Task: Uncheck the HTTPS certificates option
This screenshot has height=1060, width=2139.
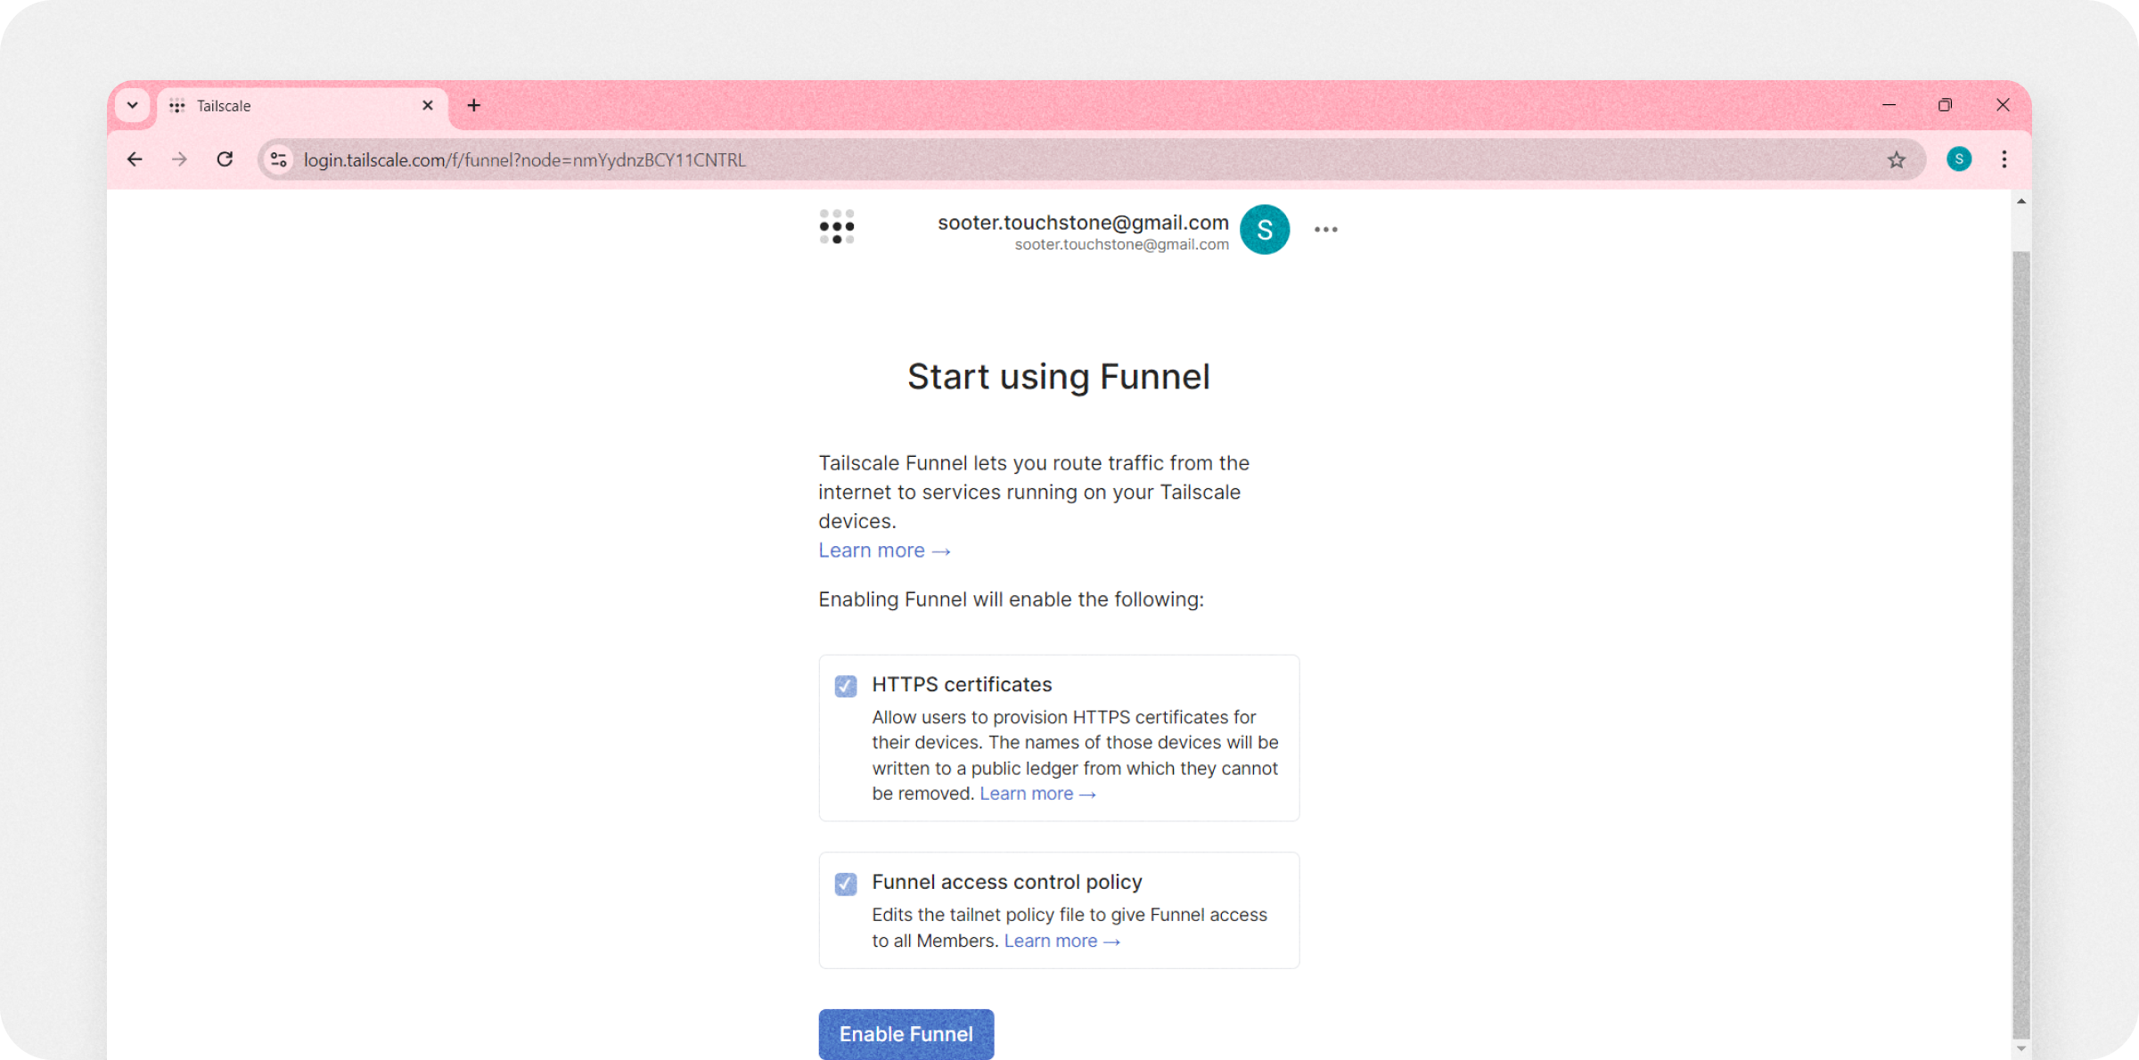Action: [x=845, y=686]
